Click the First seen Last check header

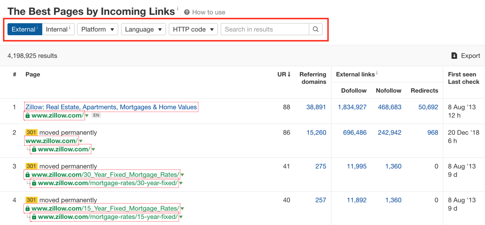click(464, 78)
